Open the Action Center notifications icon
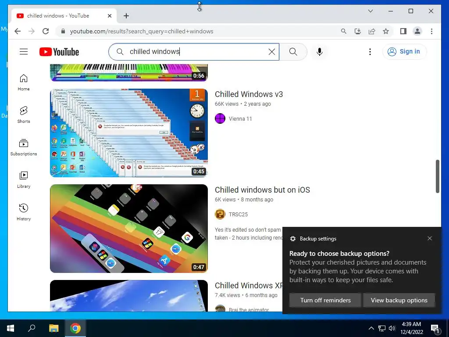 (435, 328)
